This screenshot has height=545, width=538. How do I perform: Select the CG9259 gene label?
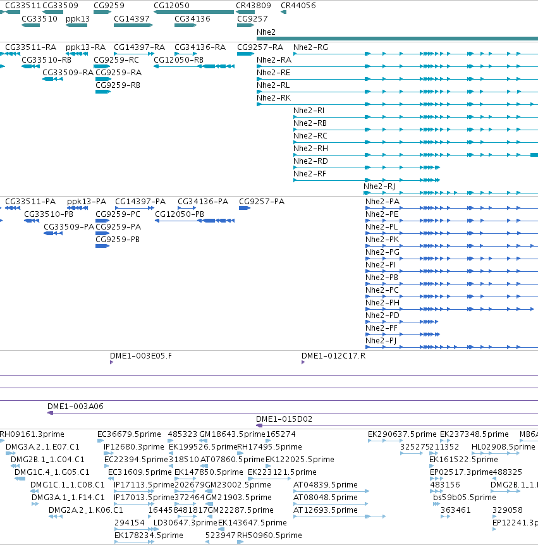(x=109, y=6)
